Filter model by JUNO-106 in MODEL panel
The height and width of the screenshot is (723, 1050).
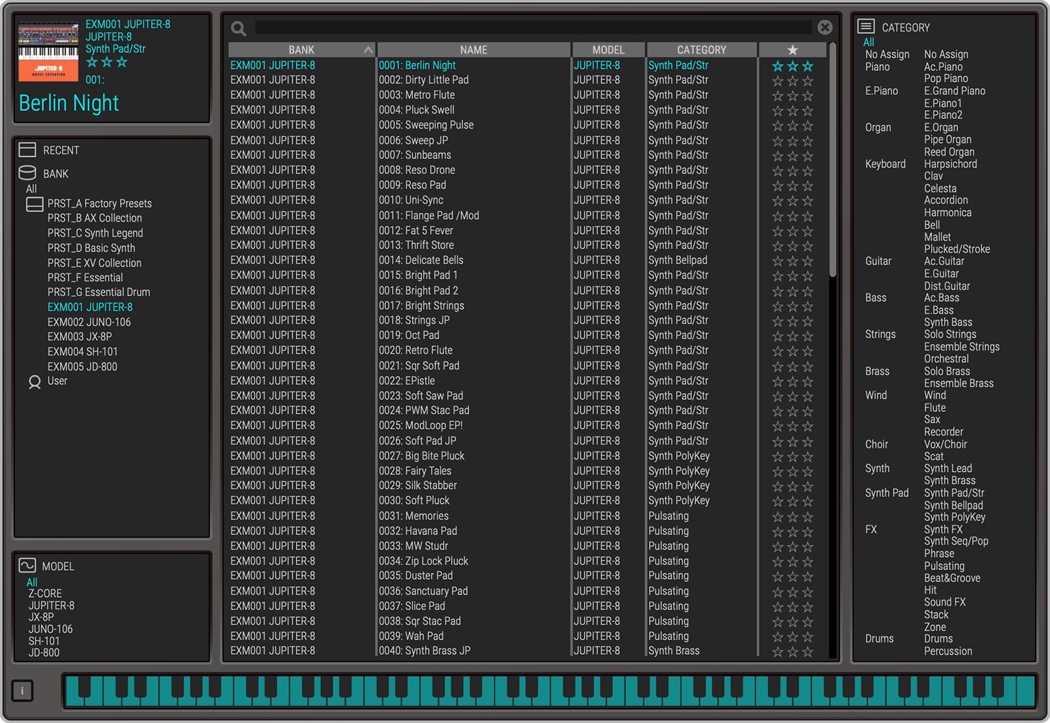(x=50, y=629)
